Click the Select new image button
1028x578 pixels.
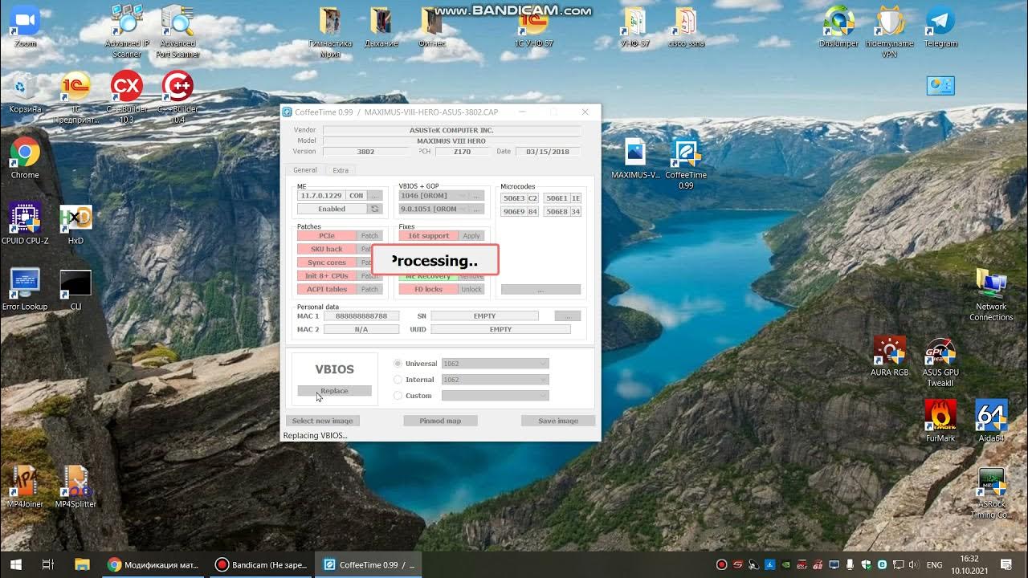(322, 421)
